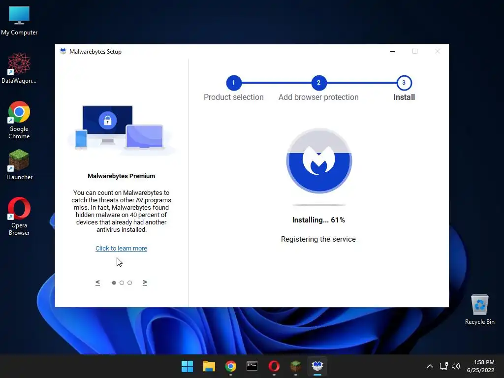Select the Opera Browser desktop shortcut

(19, 217)
